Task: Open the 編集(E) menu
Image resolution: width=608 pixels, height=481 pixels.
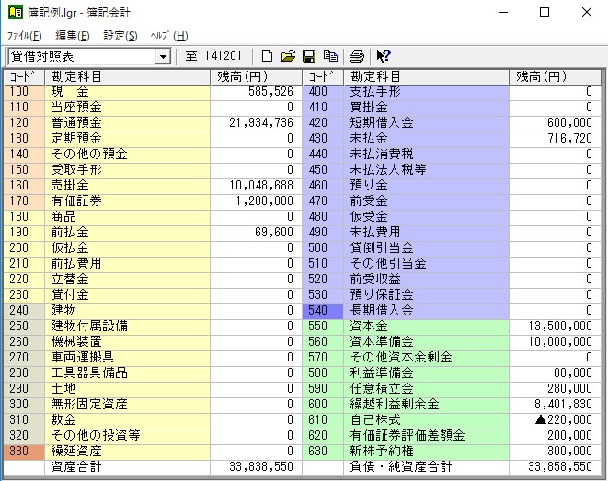Action: click(73, 36)
